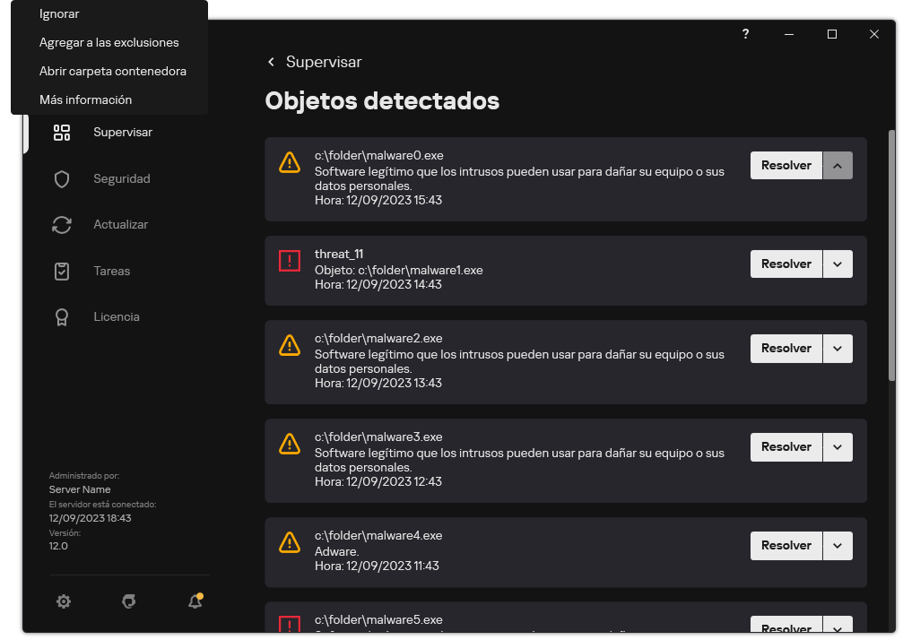
Task: Select the Supervisar grid icon in sidebar
Action: point(61,132)
